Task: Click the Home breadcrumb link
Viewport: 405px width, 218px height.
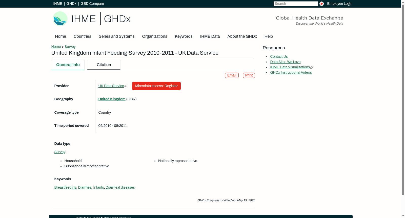Action: point(56,47)
